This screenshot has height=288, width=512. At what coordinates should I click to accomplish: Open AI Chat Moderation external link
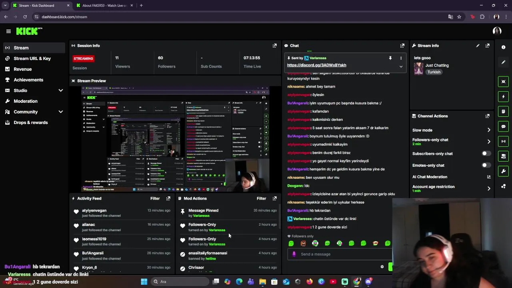489,177
